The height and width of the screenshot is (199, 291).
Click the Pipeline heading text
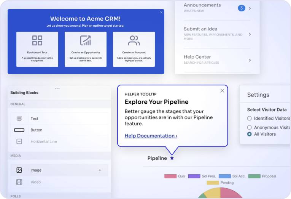pos(157,158)
